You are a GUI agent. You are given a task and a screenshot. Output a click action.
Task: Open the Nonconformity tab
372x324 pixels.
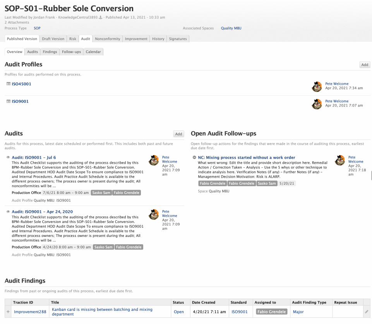(x=108, y=39)
